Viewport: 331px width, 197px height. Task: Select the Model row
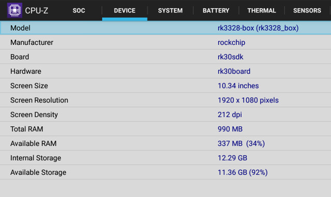(x=165, y=28)
